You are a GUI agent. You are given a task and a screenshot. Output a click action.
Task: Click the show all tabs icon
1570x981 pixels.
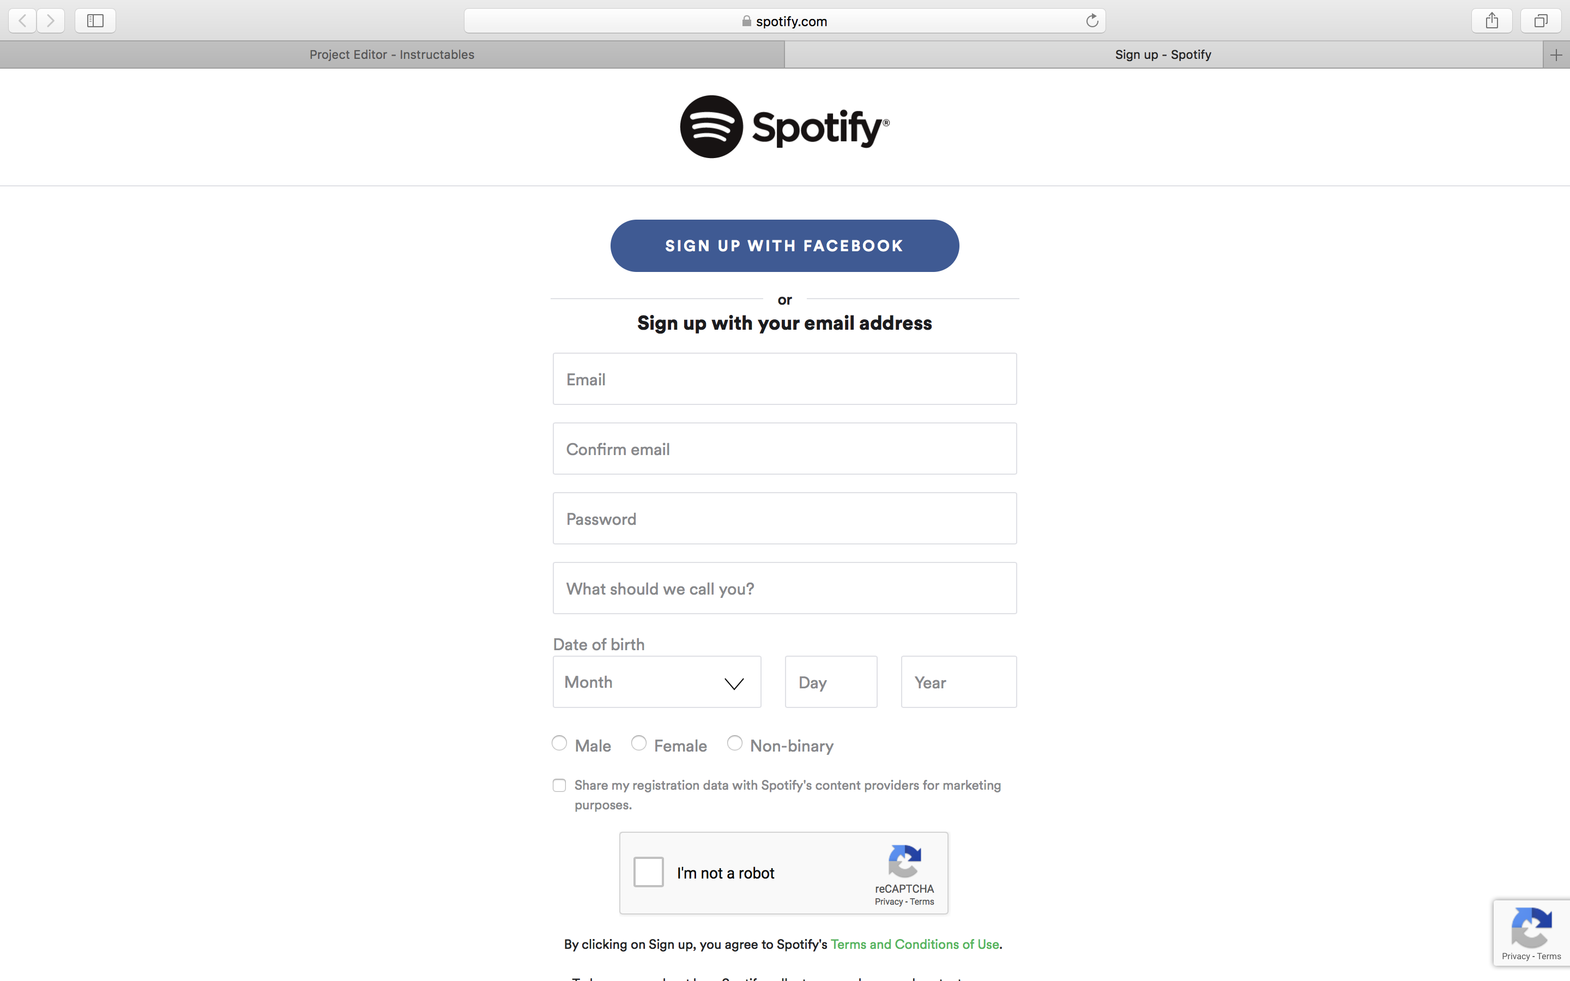coord(1541,21)
